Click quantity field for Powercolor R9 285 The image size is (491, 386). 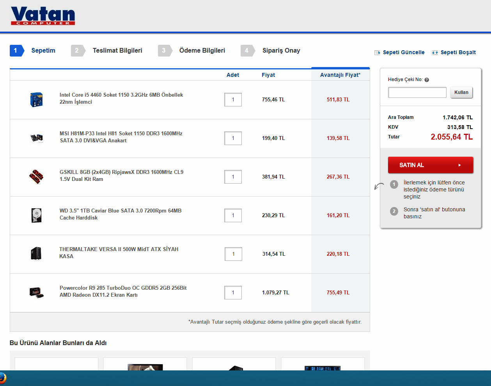click(233, 292)
